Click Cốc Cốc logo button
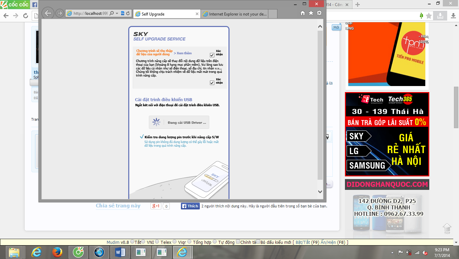Image resolution: width=459 pixels, height=259 pixels. point(15,4)
